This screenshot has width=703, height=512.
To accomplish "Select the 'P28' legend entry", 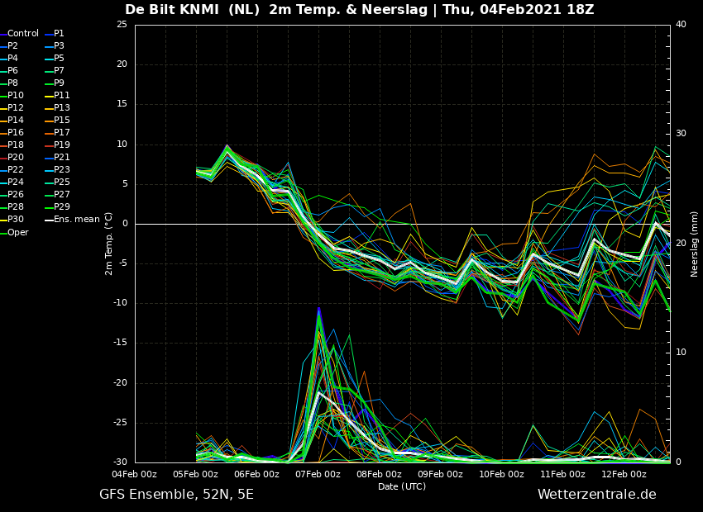I will (x=12, y=206).
